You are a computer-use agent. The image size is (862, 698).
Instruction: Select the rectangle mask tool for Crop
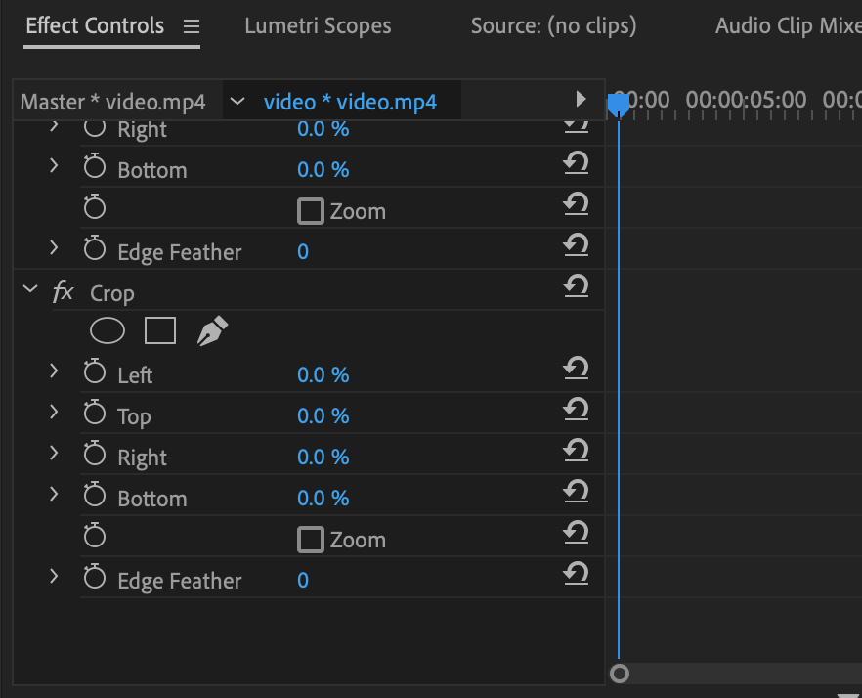pos(159,330)
